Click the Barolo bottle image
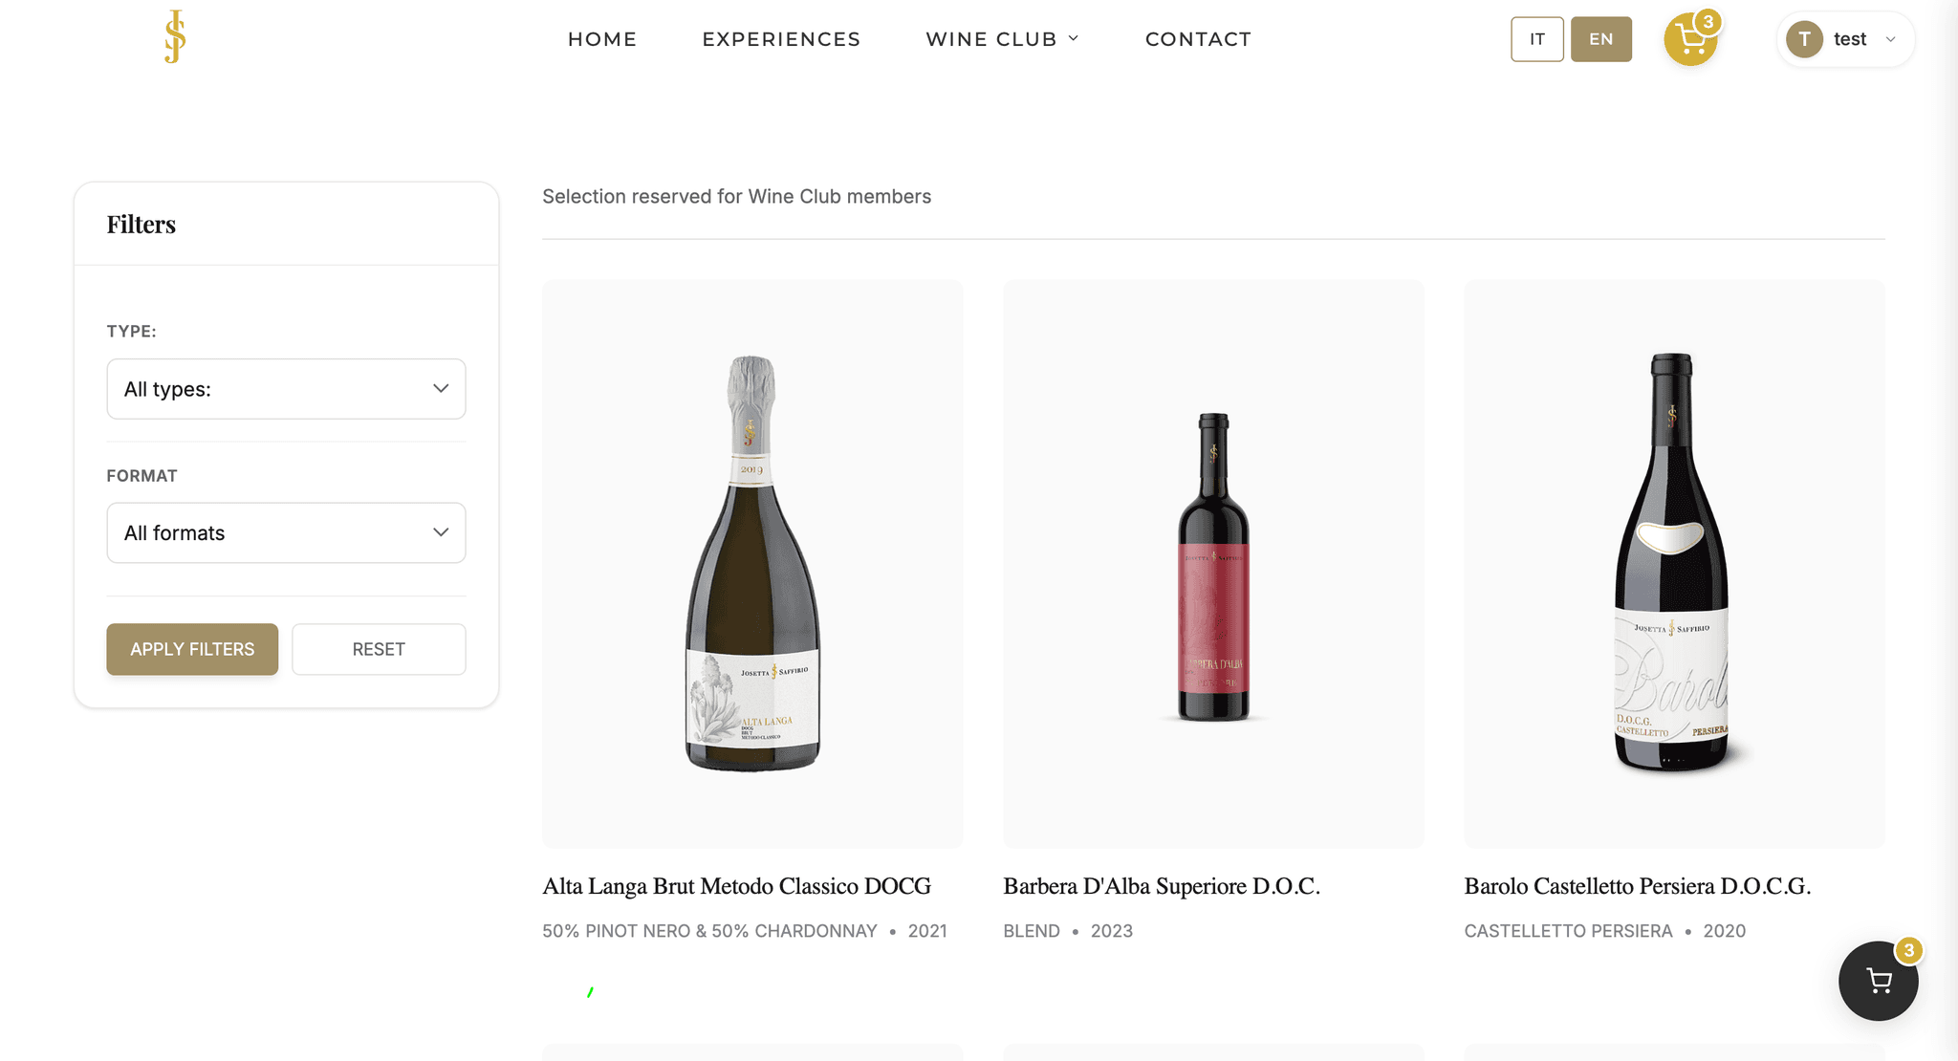This screenshot has width=1958, height=1061. pyautogui.click(x=1673, y=563)
